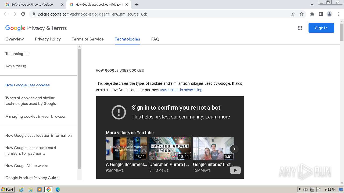Go back using browser back arrow
This screenshot has width=344, height=193.
pos(6,14)
